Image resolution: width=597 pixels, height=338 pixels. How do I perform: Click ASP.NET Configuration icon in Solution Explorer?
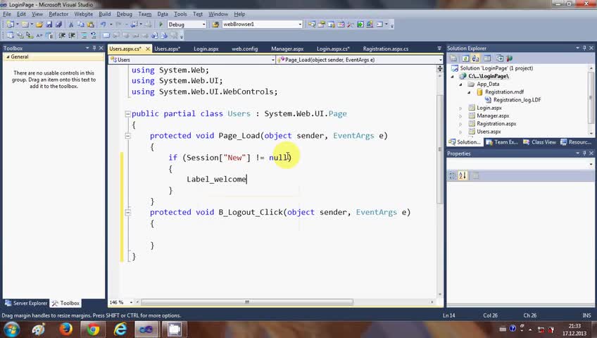509,58
